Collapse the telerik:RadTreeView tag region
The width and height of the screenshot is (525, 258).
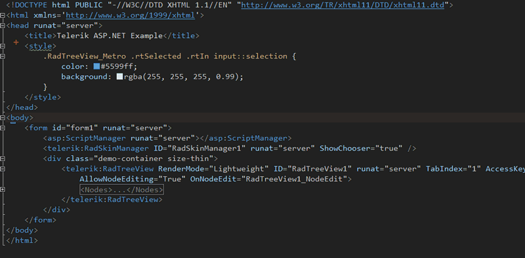click(3, 169)
